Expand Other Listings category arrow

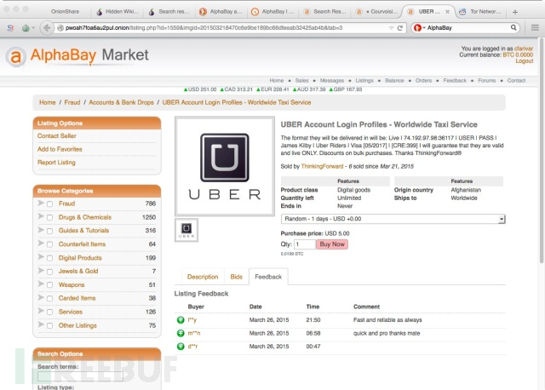click(x=41, y=324)
